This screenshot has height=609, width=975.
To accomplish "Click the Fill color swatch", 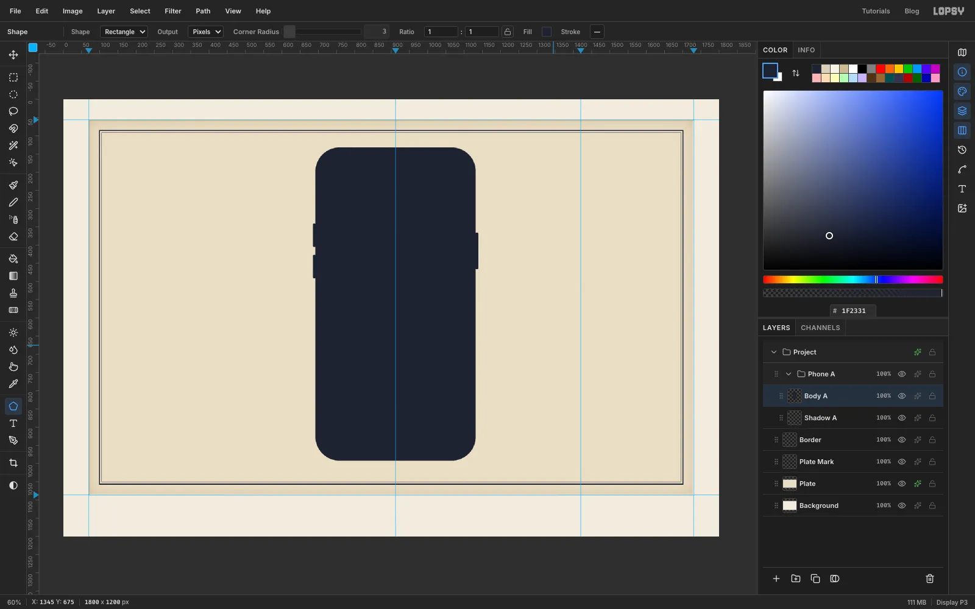I will pyautogui.click(x=547, y=32).
